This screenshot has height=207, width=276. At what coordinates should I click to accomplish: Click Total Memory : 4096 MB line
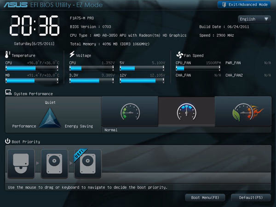tap(109, 44)
